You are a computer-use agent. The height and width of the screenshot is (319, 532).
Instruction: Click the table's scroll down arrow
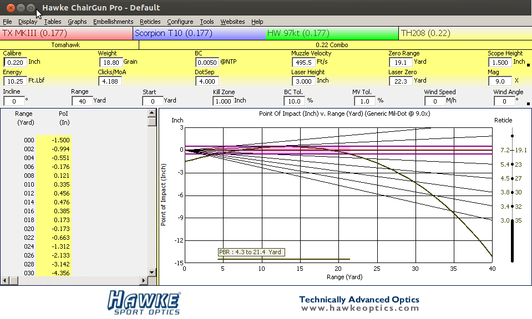[x=151, y=272]
